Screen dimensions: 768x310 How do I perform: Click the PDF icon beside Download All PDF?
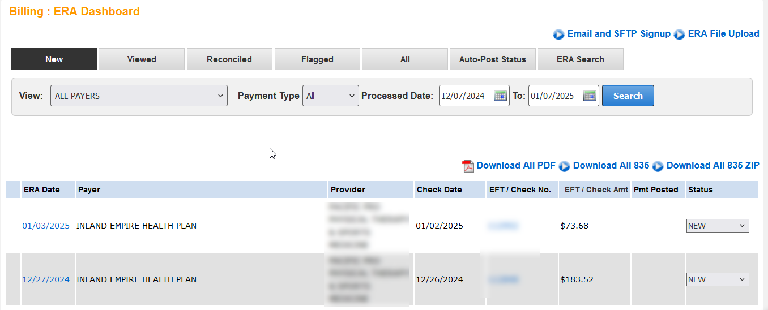pos(468,166)
